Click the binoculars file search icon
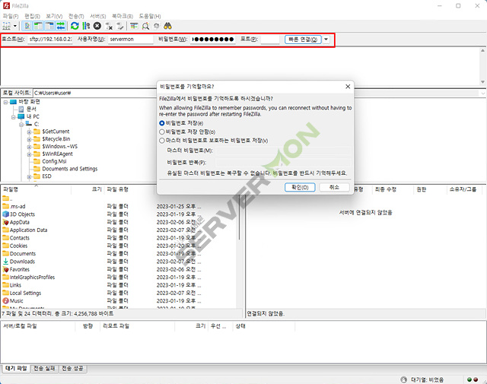The width and height of the screenshot is (487, 384). [167, 26]
